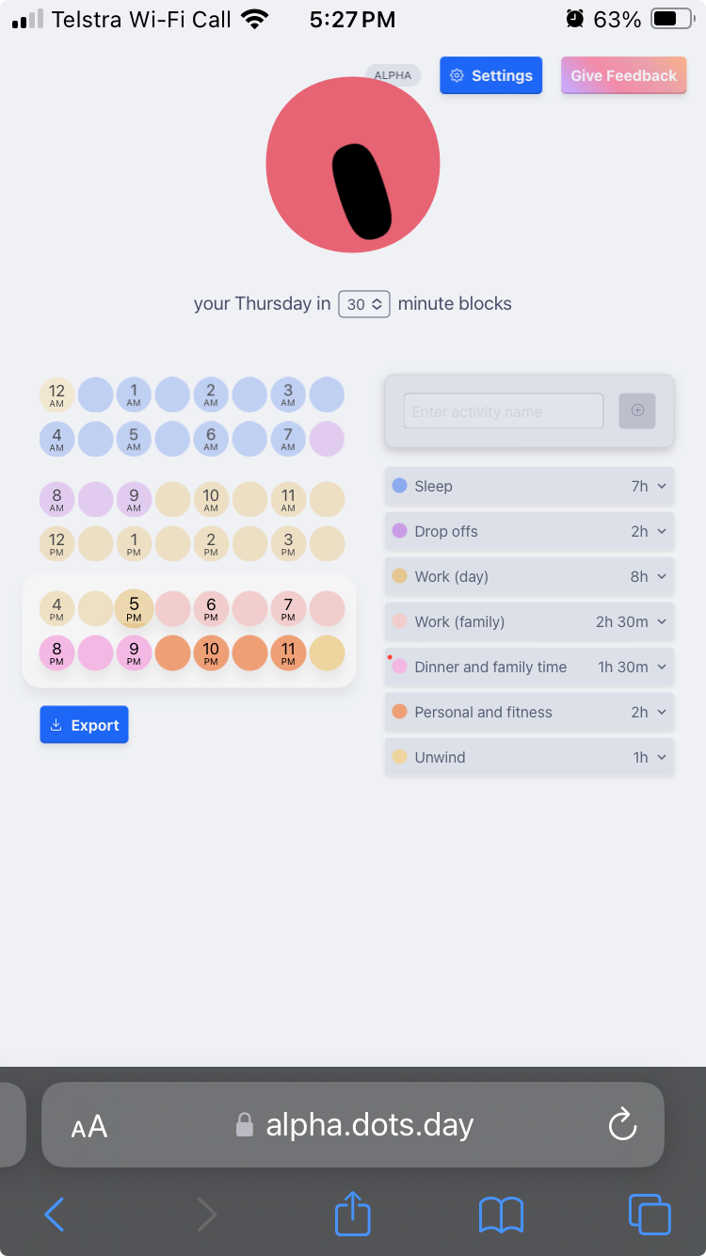Open Safari tabs overview icon
706x1256 pixels.
650,1214
